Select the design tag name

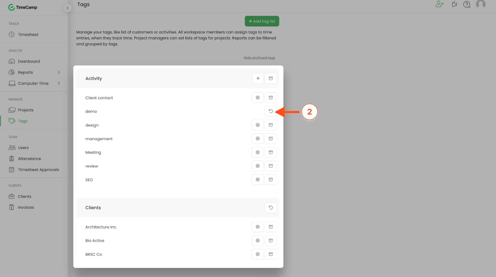coord(92,125)
